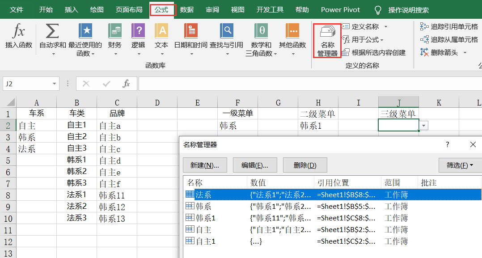Image resolution: width=482 pixels, height=258 pixels.
Task: Select cell F2 containing 韩系
Action: click(x=237, y=126)
